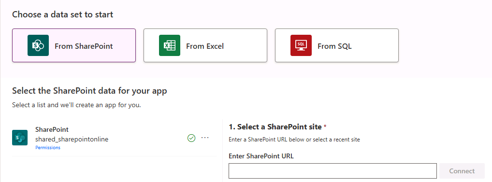Click the shared_sharepointonline connection text
The height and width of the screenshot is (182, 492).
(72, 139)
